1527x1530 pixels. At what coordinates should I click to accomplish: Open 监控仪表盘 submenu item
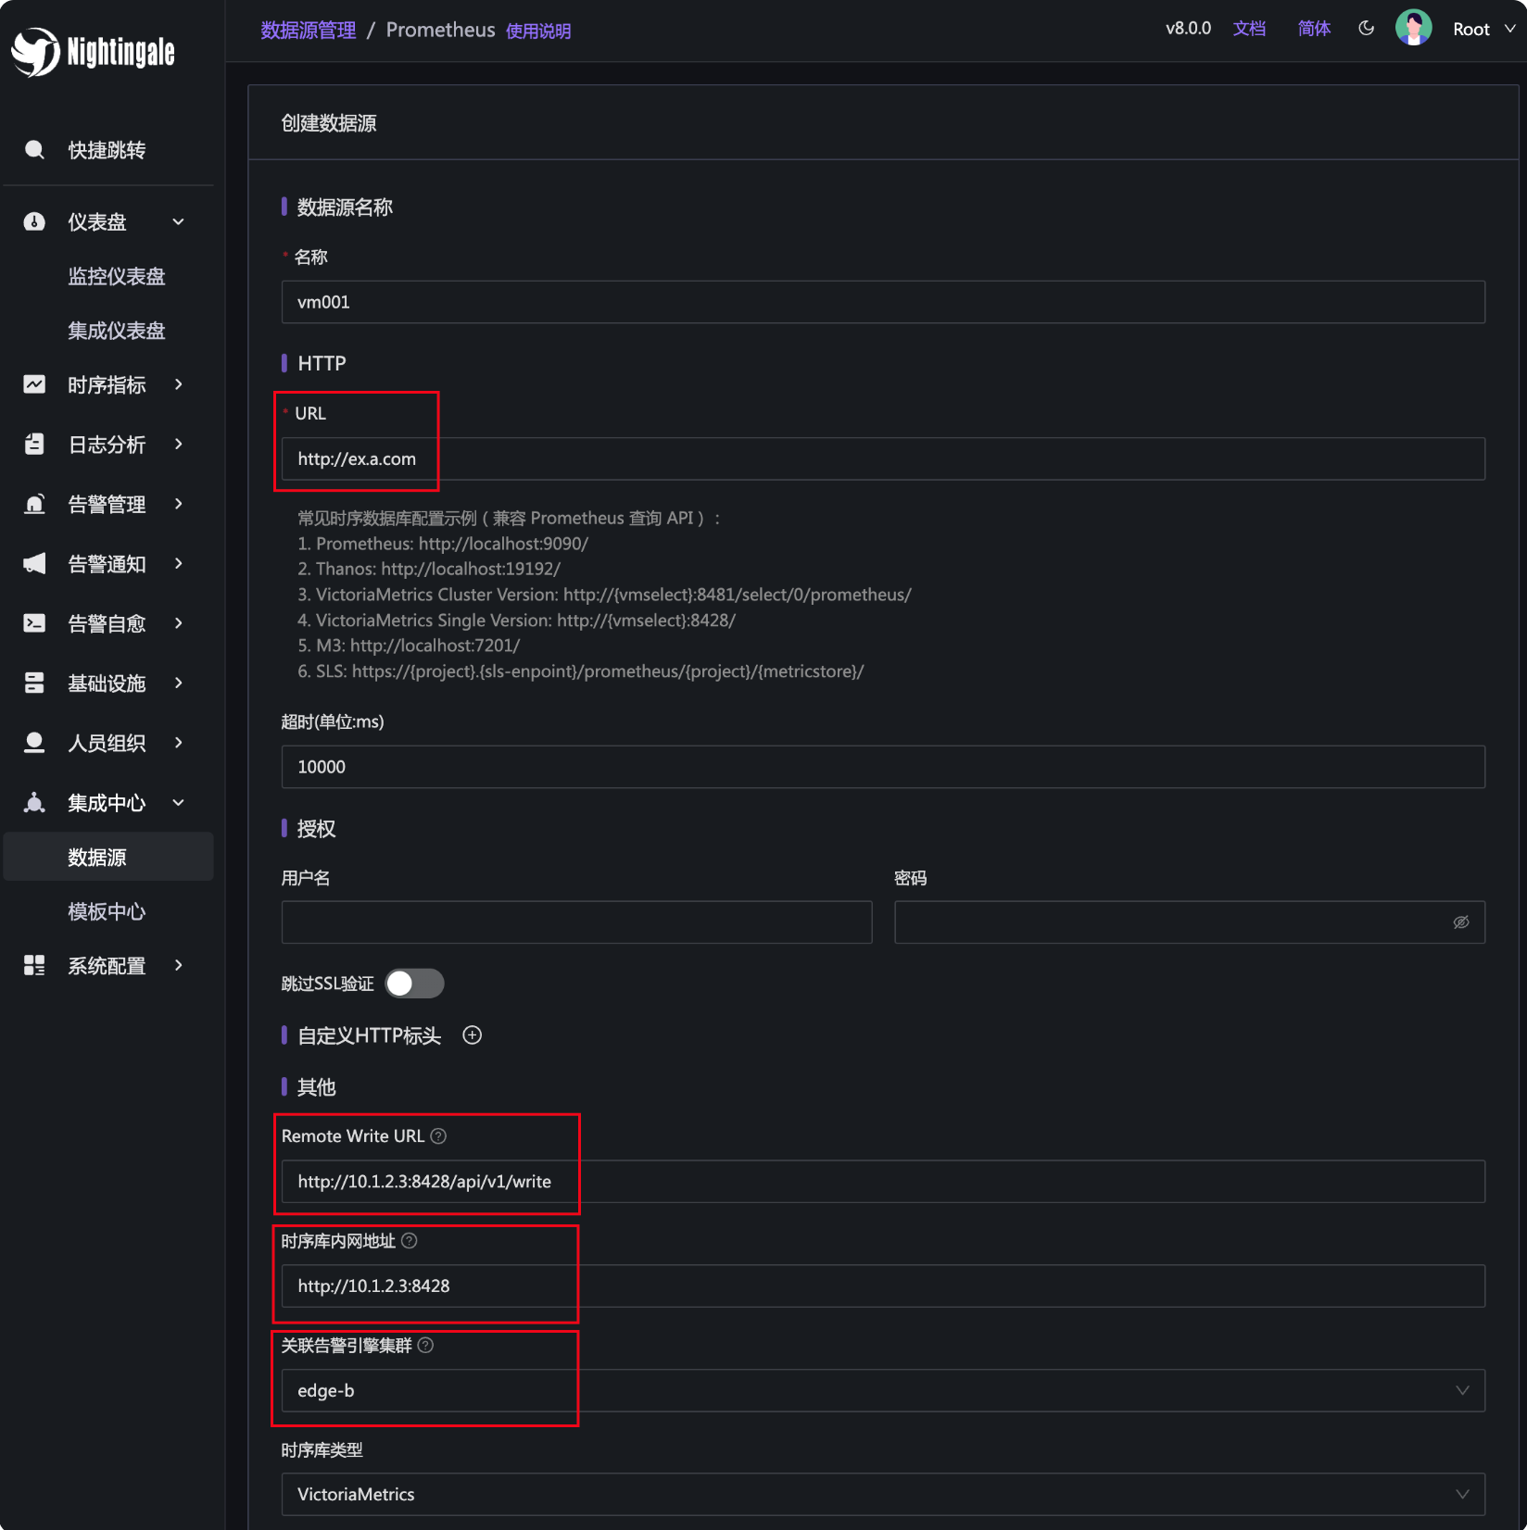click(x=117, y=276)
